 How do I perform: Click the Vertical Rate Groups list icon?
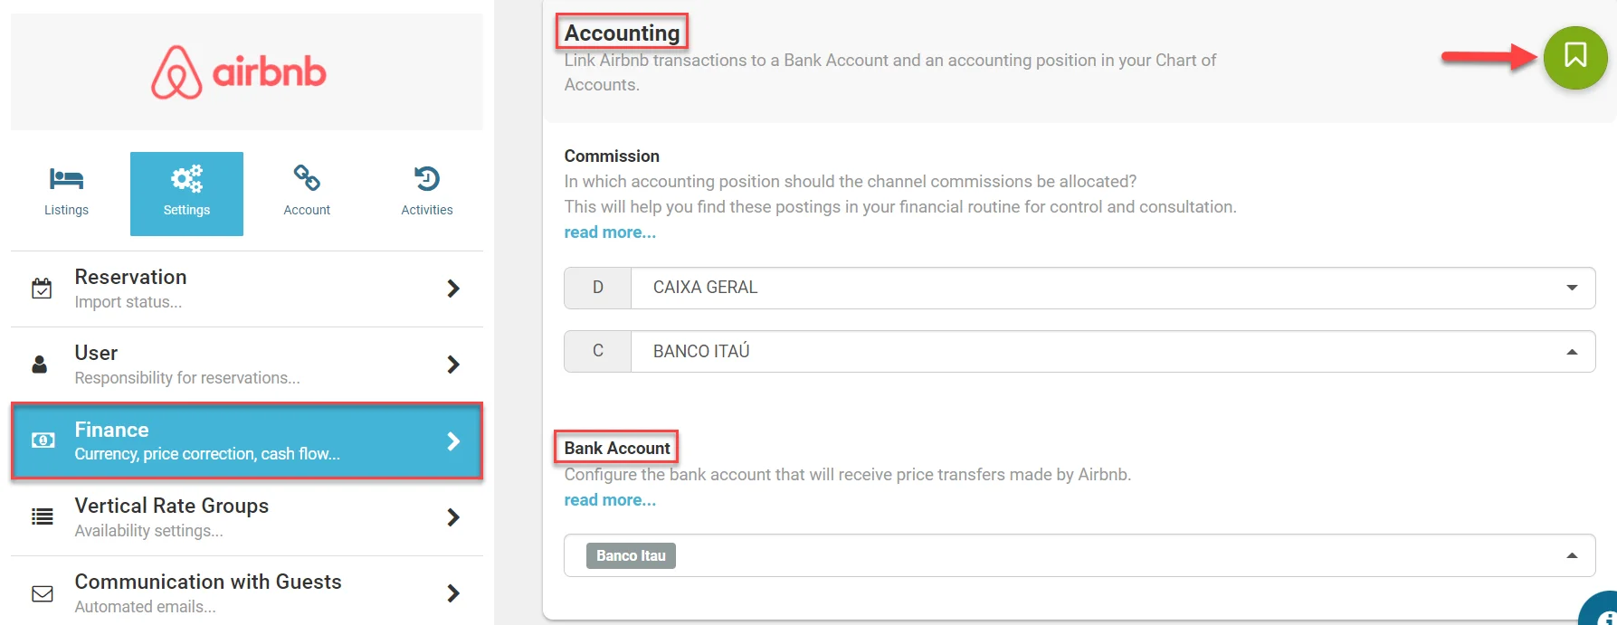coord(43,517)
